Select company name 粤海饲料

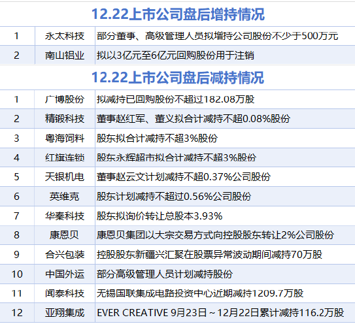pos(65,138)
